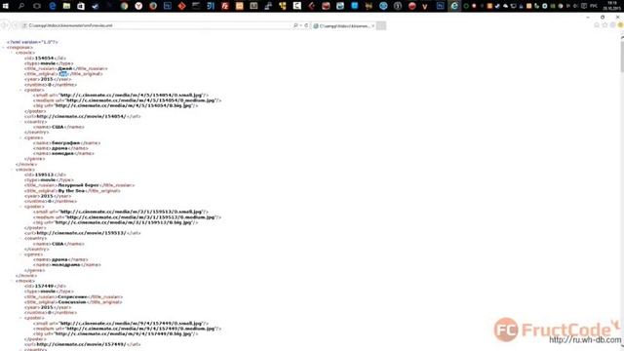
Task: Click URL http://cinemate.cc/movie/154054/
Action: (x=81, y=117)
